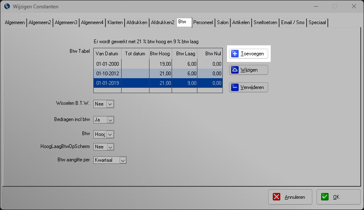Open the Btw aangifte per Kwartaal dropdown
Viewport: 364px width, 210px height.
coord(122,160)
